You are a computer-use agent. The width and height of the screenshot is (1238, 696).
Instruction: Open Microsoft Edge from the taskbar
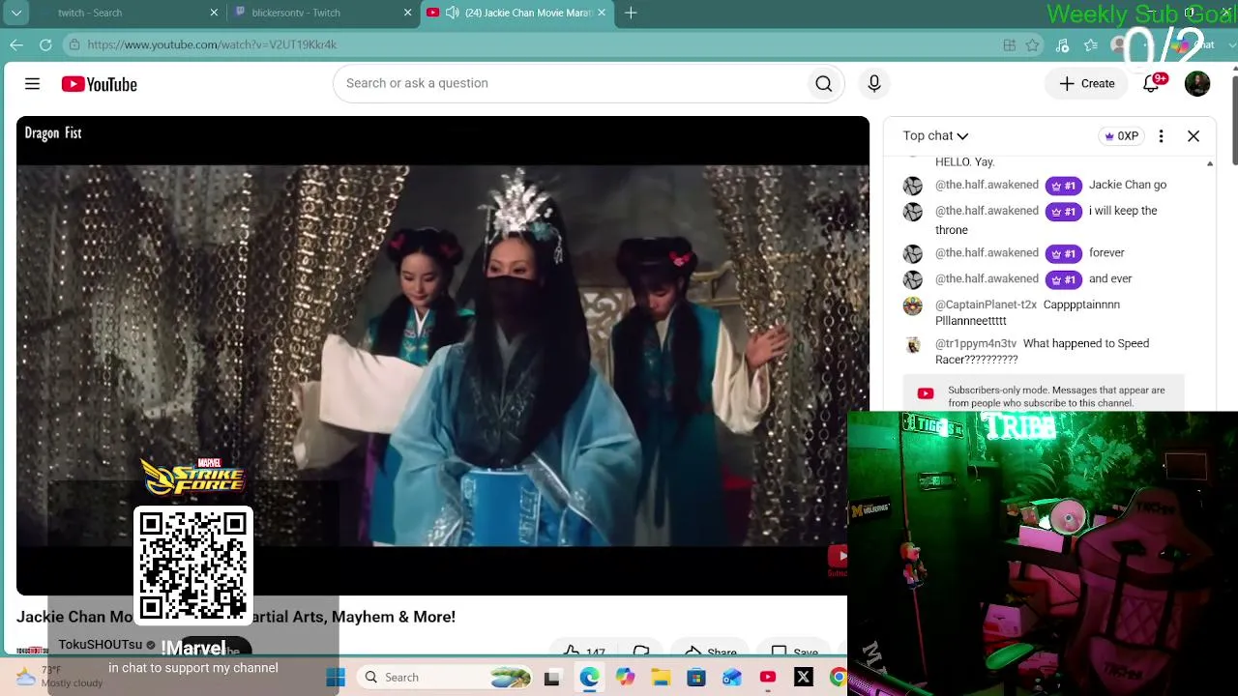click(x=589, y=678)
